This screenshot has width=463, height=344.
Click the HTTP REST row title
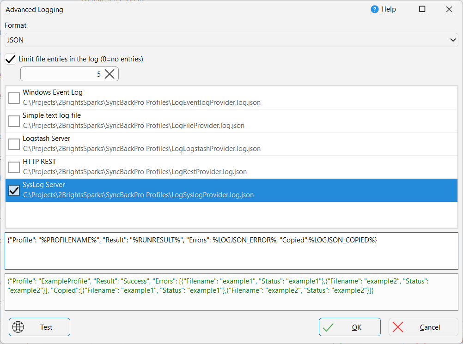[39, 162]
